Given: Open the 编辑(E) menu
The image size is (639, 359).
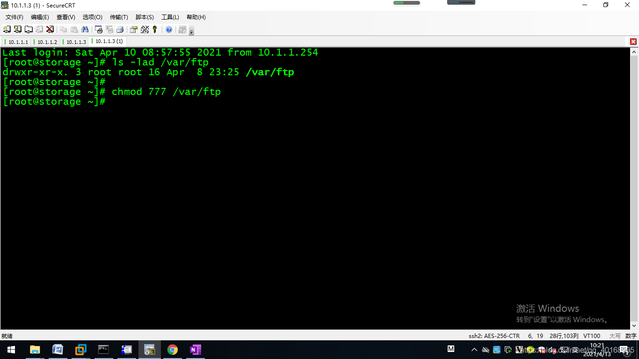Looking at the screenshot, I should coord(40,17).
